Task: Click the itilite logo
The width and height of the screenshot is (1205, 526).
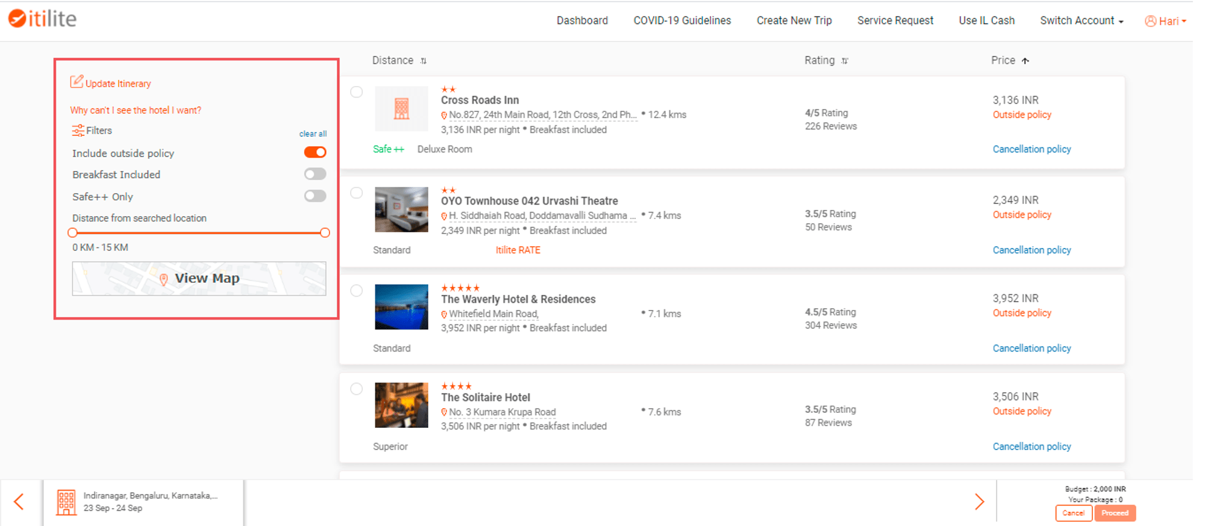Action: 42,19
